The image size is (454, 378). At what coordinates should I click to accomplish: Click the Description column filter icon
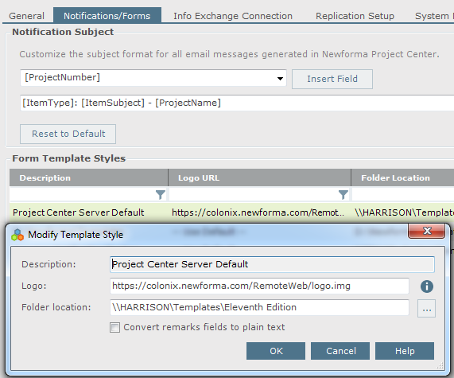pyautogui.click(x=160, y=195)
